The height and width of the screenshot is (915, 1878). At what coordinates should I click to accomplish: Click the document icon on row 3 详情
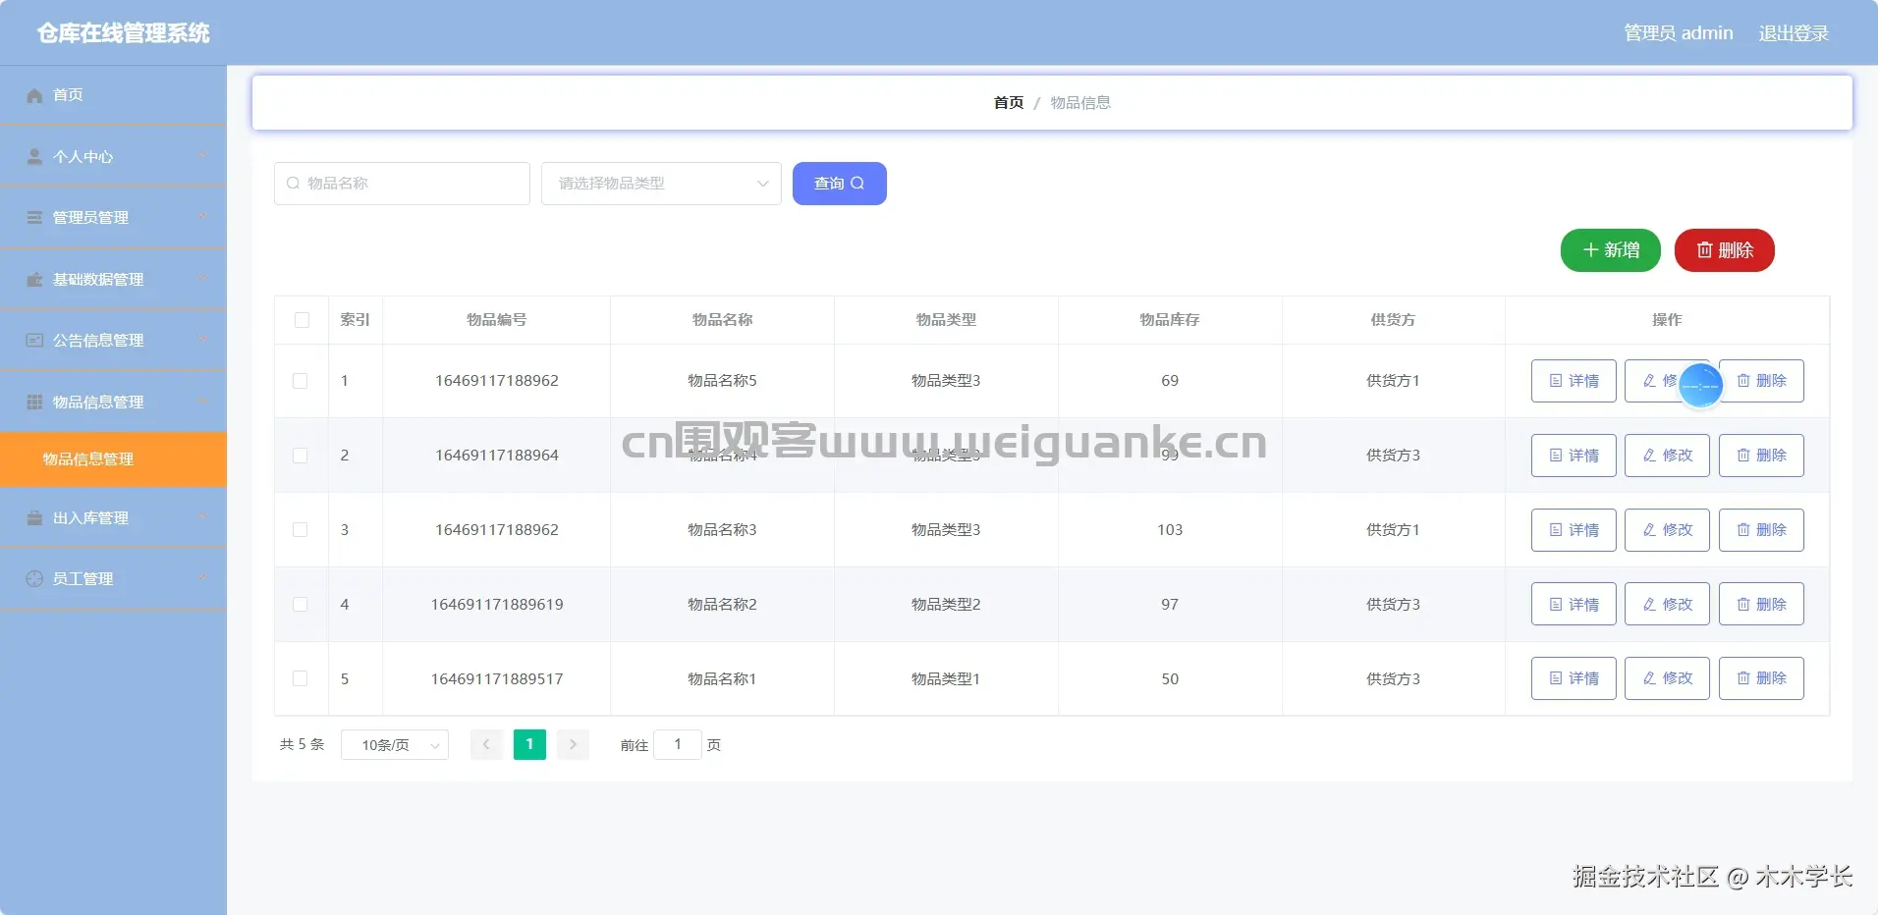point(1556,530)
